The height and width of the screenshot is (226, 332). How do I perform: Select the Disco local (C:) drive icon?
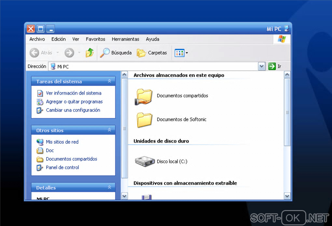tap(145, 162)
